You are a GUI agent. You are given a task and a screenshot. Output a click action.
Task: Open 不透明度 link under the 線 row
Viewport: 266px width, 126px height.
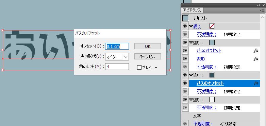point(207,34)
